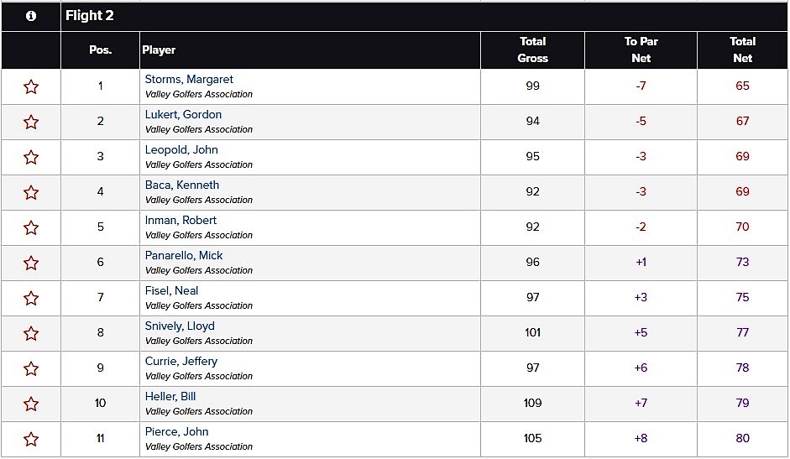This screenshot has width=790, height=459.
Task: Open the Pierce, John player link
Action: click(177, 432)
